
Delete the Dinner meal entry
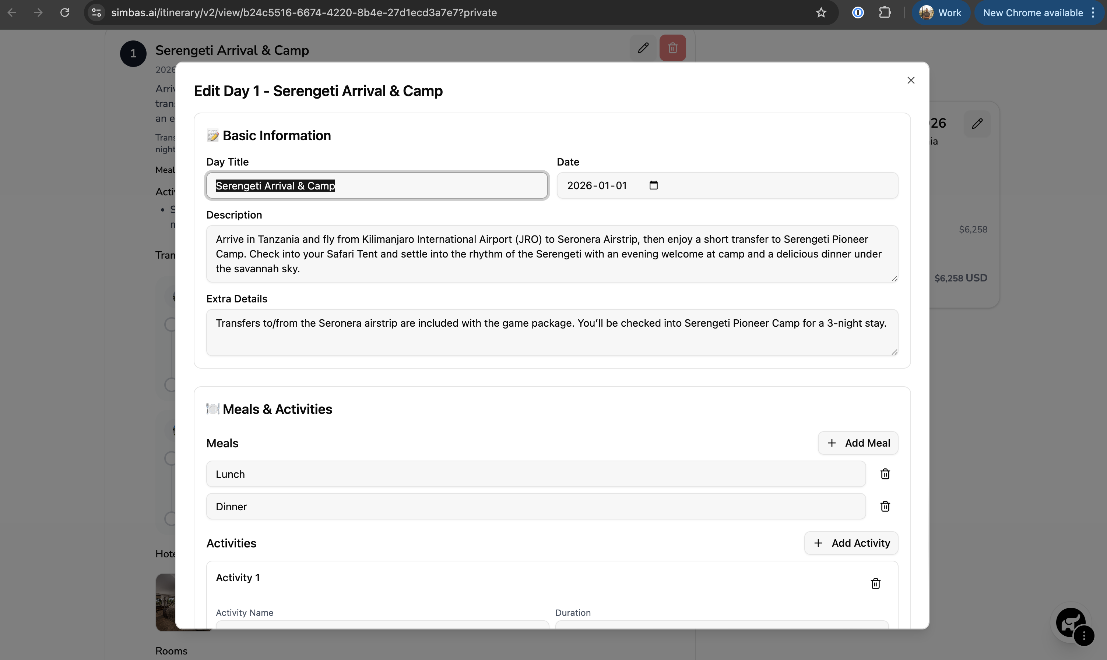[x=885, y=506]
